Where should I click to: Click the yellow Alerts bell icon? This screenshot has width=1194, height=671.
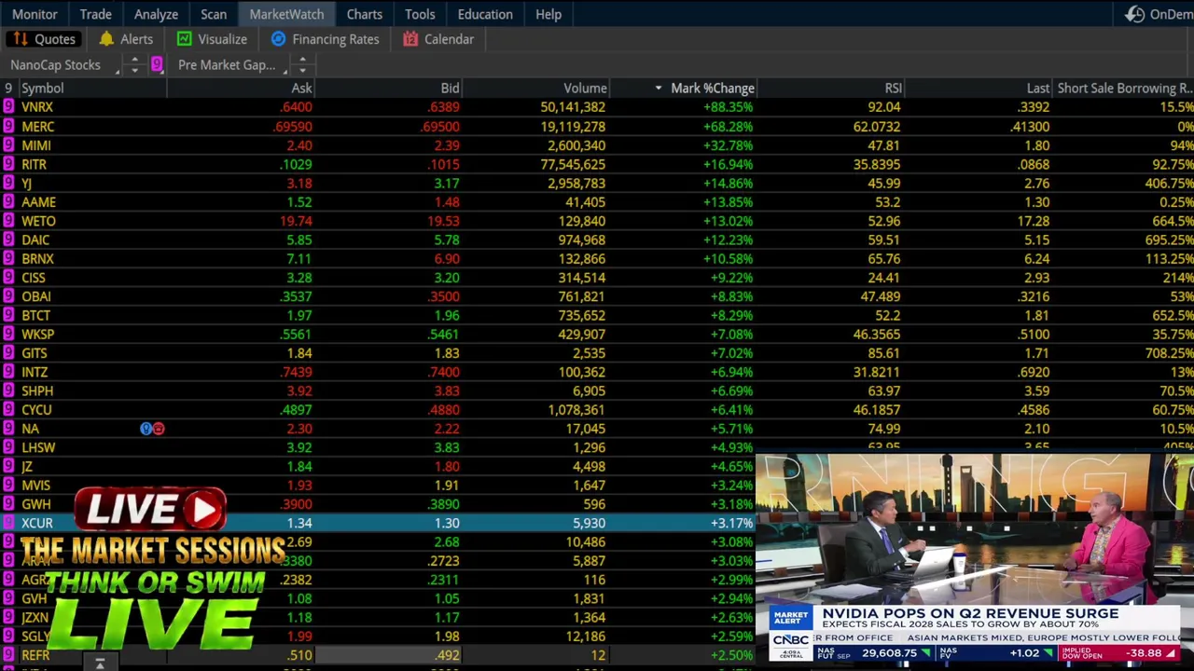click(x=106, y=39)
